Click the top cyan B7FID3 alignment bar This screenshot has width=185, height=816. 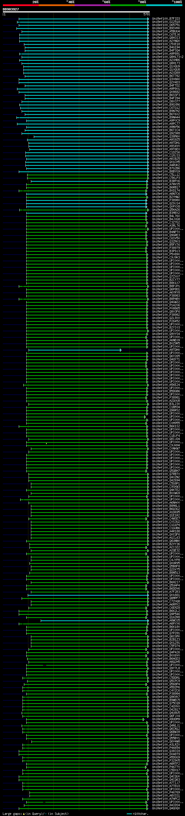[84, 19]
